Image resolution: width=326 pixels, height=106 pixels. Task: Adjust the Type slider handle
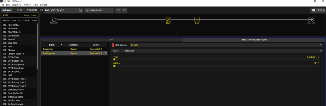click(x=114, y=60)
